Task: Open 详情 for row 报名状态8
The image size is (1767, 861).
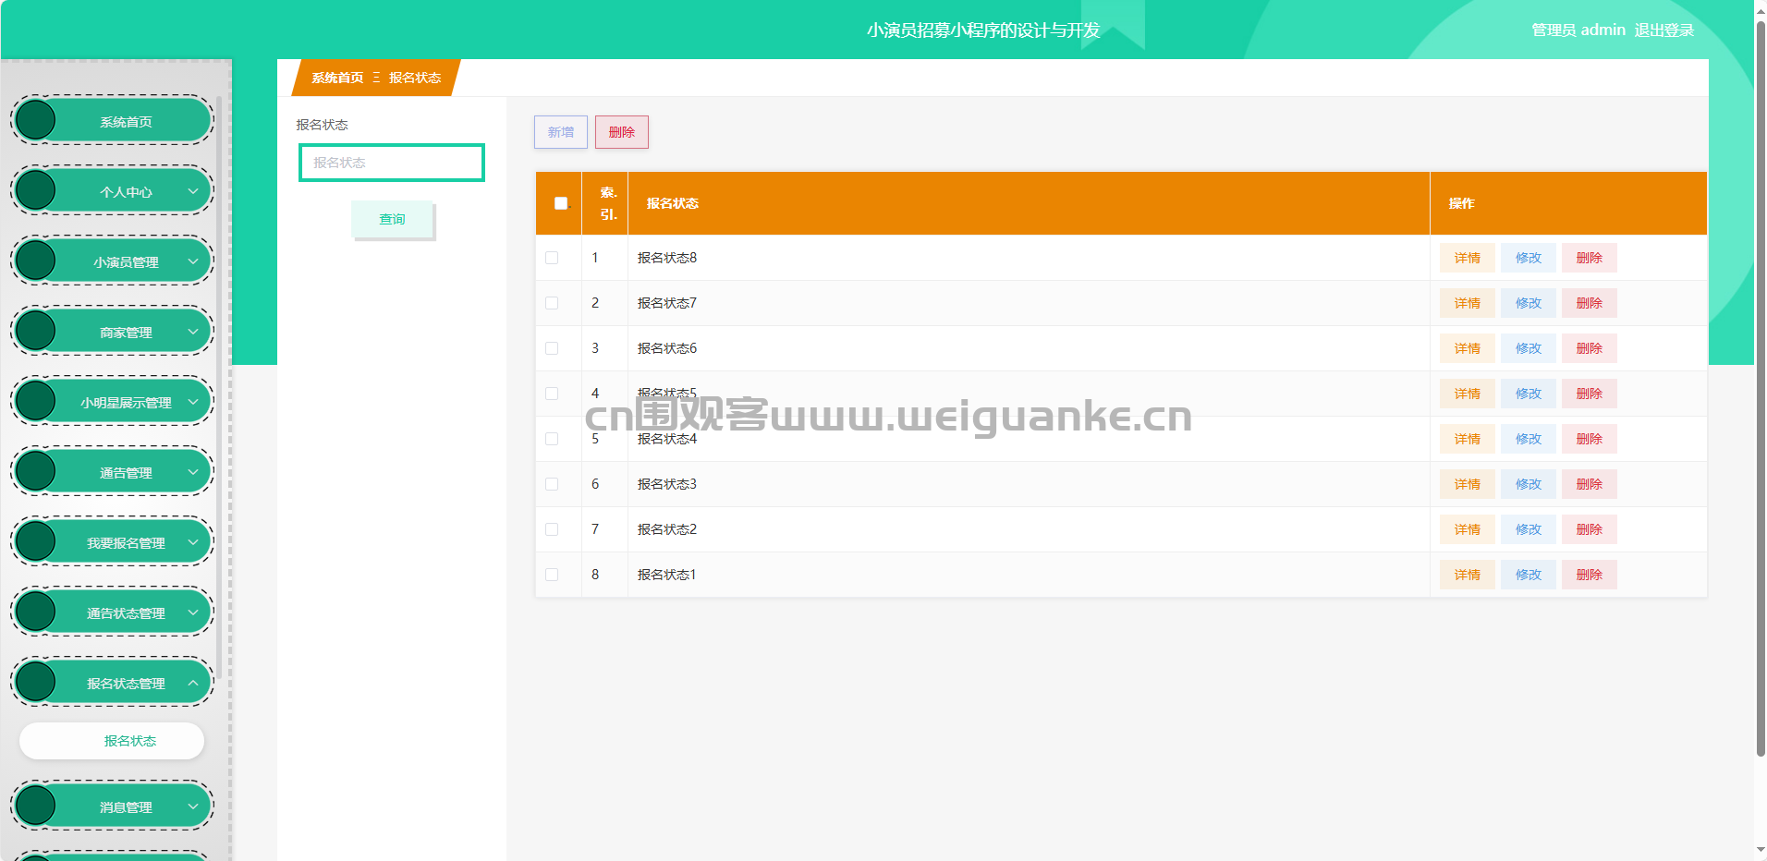Action: click(x=1468, y=258)
